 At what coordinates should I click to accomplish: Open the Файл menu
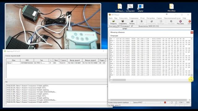pyautogui.click(x=110, y=18)
